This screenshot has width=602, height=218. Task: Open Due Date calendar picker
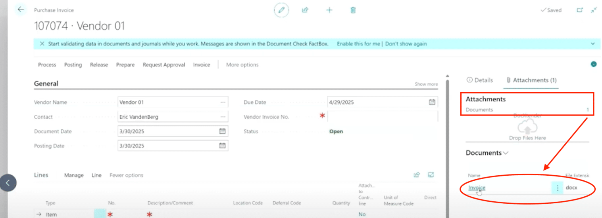click(432, 102)
